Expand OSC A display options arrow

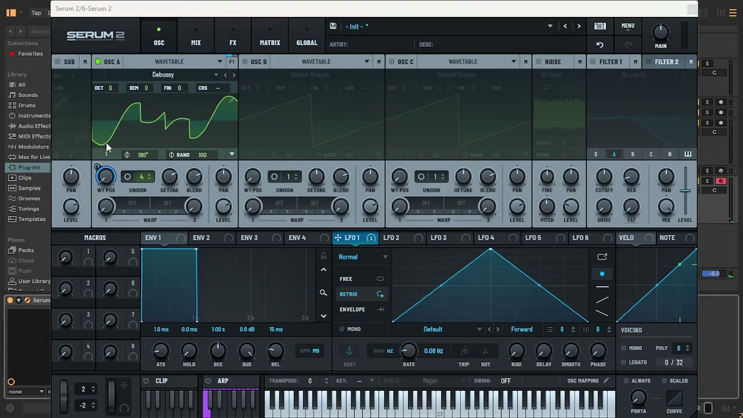(232, 154)
